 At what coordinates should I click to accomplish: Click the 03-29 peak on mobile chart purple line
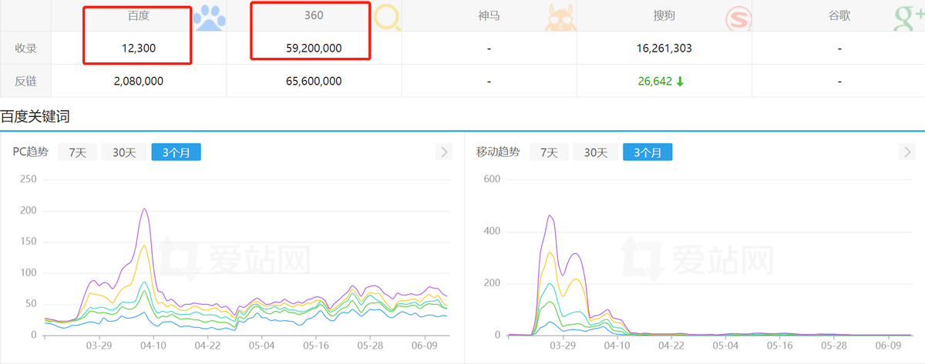(550, 215)
